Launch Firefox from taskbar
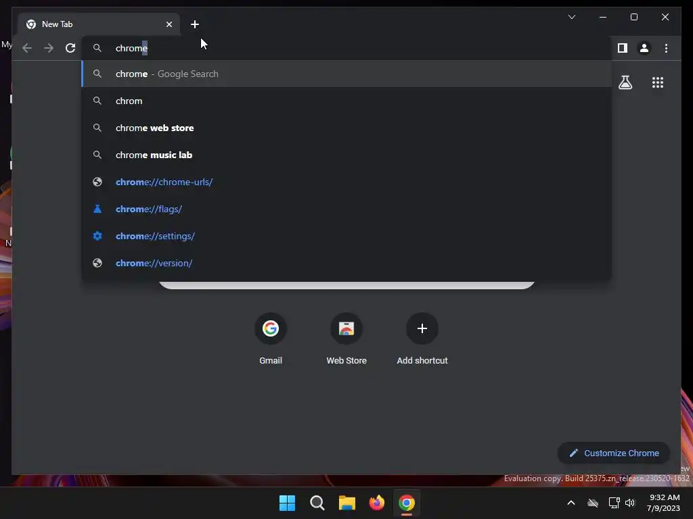The image size is (693, 519). (x=376, y=503)
